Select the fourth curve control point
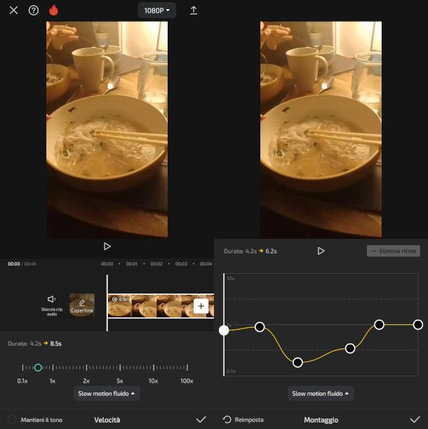428x429 pixels. (x=350, y=348)
